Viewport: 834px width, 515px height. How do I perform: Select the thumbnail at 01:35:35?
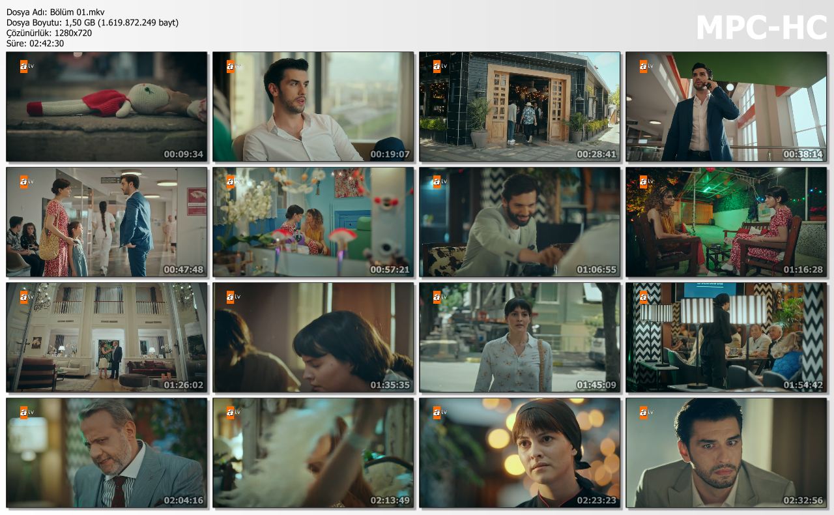coord(313,338)
